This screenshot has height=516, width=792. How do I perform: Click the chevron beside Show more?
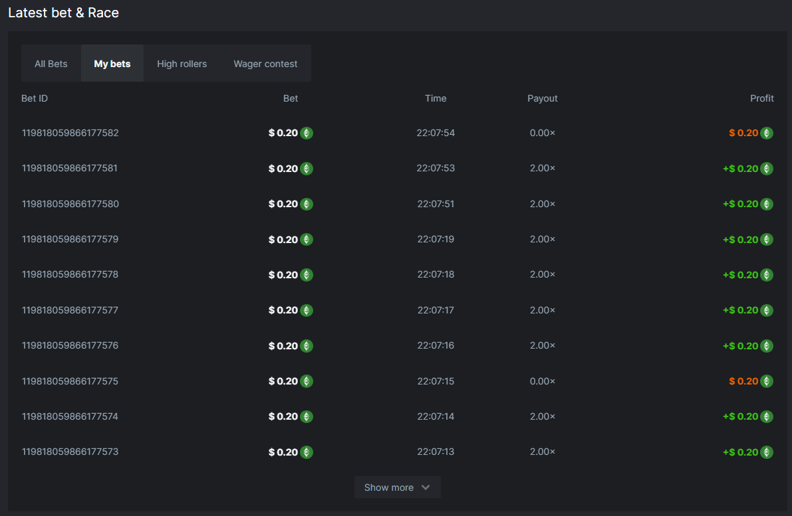coord(426,487)
